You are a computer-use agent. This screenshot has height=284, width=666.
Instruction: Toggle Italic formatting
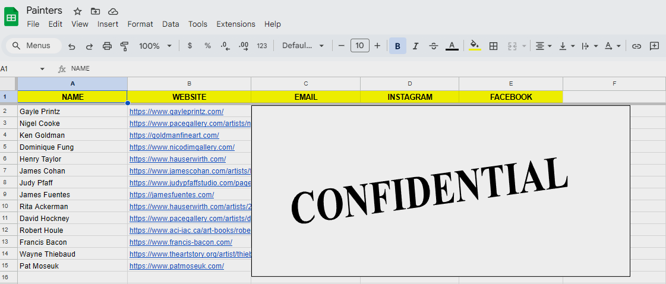point(415,46)
